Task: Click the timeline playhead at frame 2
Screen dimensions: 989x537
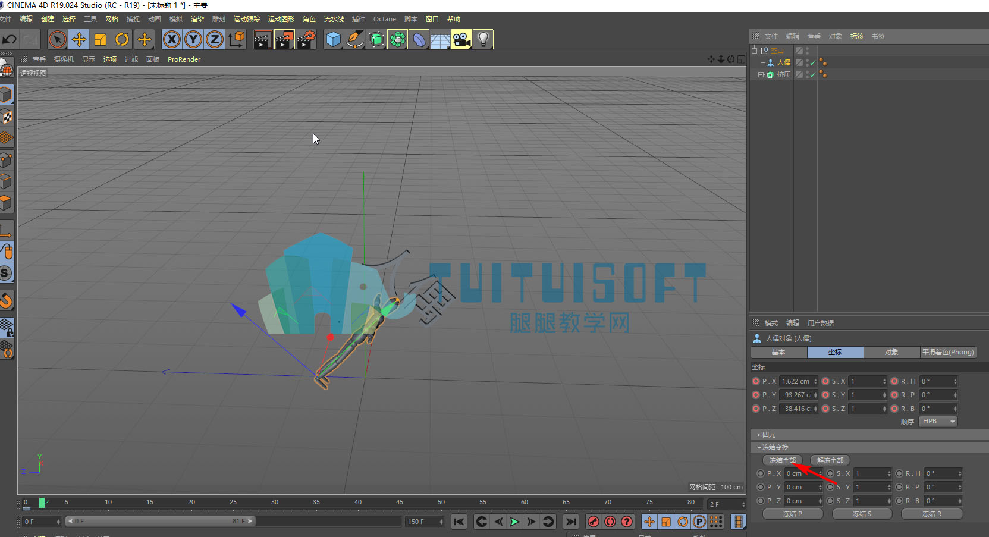Action: 42,503
